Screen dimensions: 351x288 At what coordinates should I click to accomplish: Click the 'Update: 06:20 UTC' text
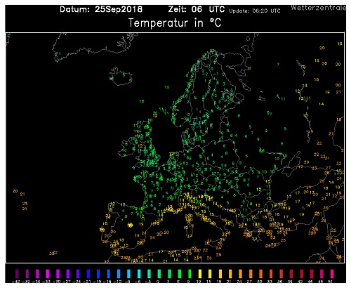tap(255, 11)
